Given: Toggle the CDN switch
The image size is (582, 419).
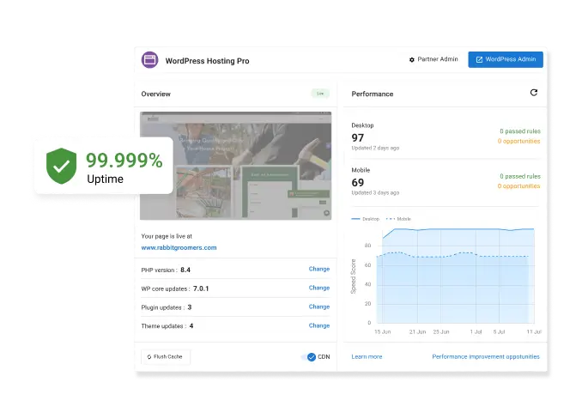Looking at the screenshot, I should [309, 357].
